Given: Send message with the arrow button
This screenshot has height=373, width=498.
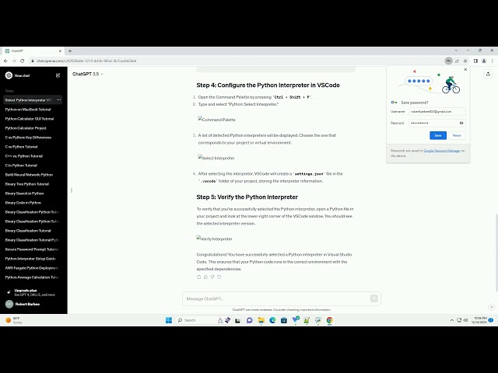Looking at the screenshot, I should pos(373,298).
